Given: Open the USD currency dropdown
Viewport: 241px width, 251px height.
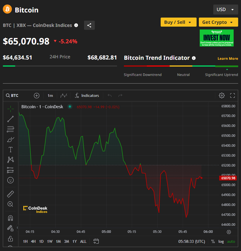Looking at the screenshot, I should [225, 10].
